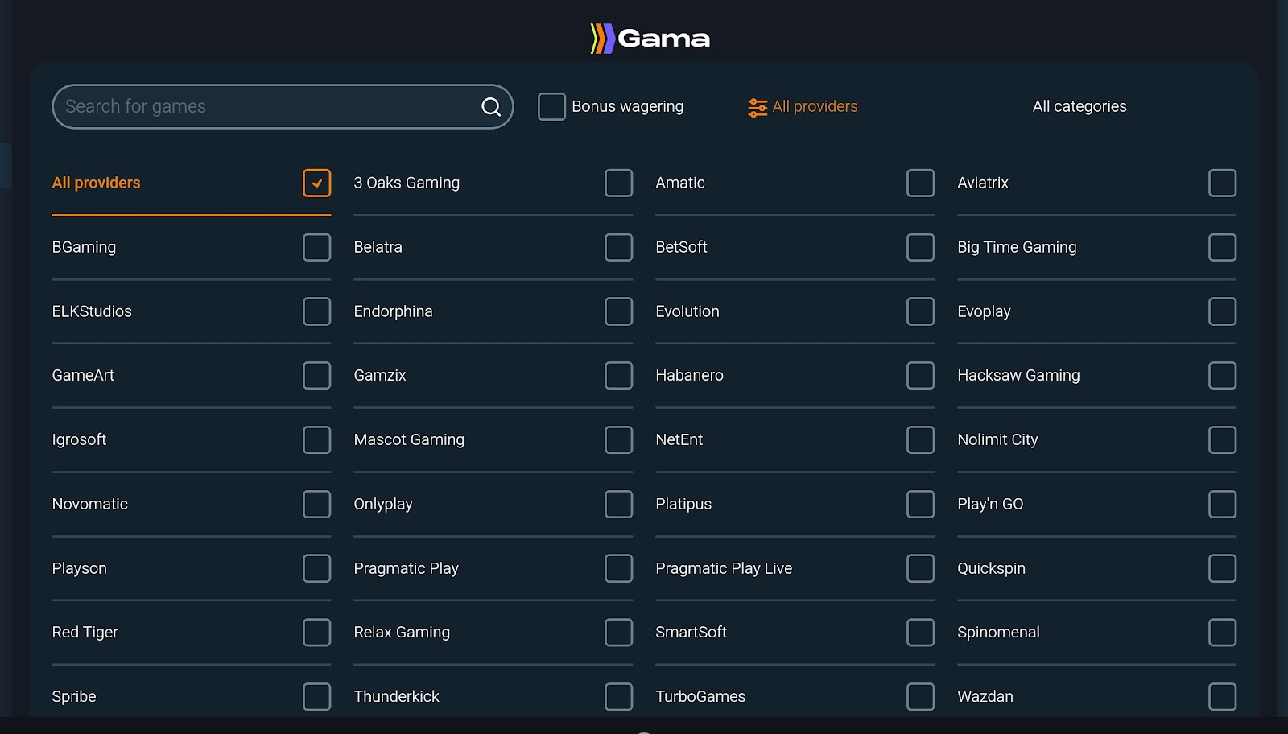Toggle the Evolution provider checkbox
The height and width of the screenshot is (734, 1288).
click(x=921, y=311)
